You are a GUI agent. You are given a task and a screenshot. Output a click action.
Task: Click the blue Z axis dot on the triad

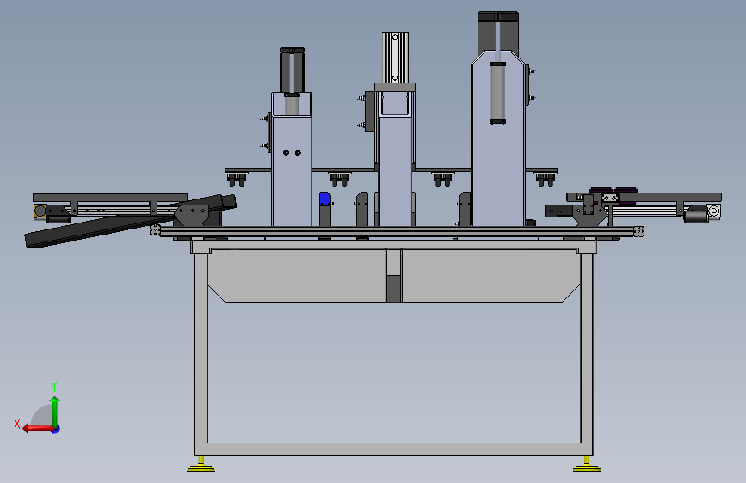pyautogui.click(x=56, y=429)
